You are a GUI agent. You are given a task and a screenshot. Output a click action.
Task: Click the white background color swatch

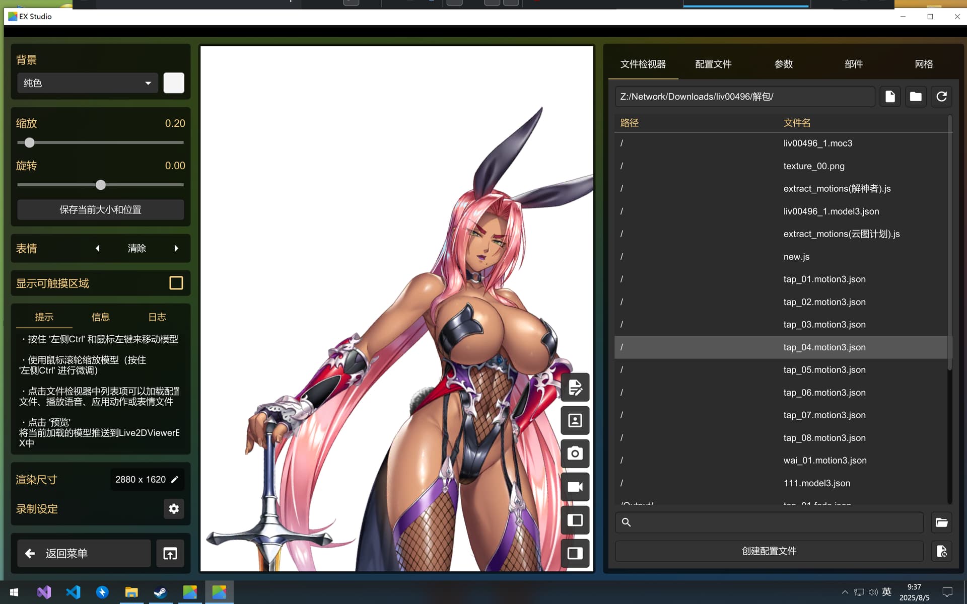pyautogui.click(x=174, y=83)
